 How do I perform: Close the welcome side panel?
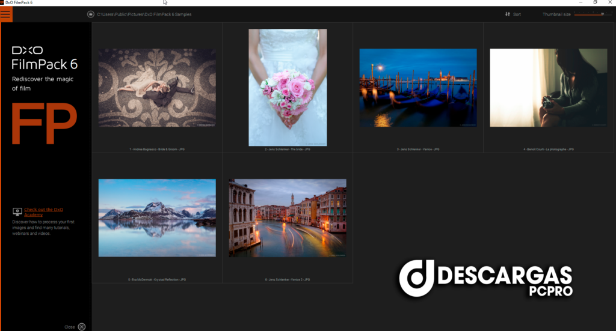[x=82, y=327]
